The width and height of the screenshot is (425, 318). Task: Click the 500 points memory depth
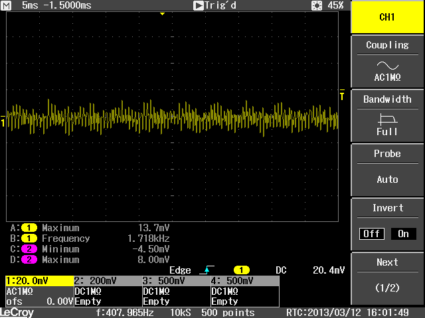coord(228,313)
